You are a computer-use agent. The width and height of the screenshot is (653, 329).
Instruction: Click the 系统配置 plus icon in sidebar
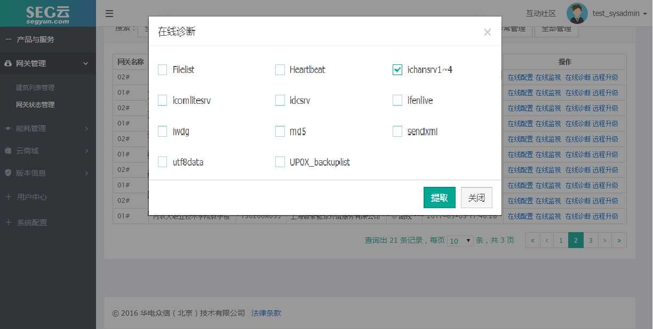tap(8, 222)
